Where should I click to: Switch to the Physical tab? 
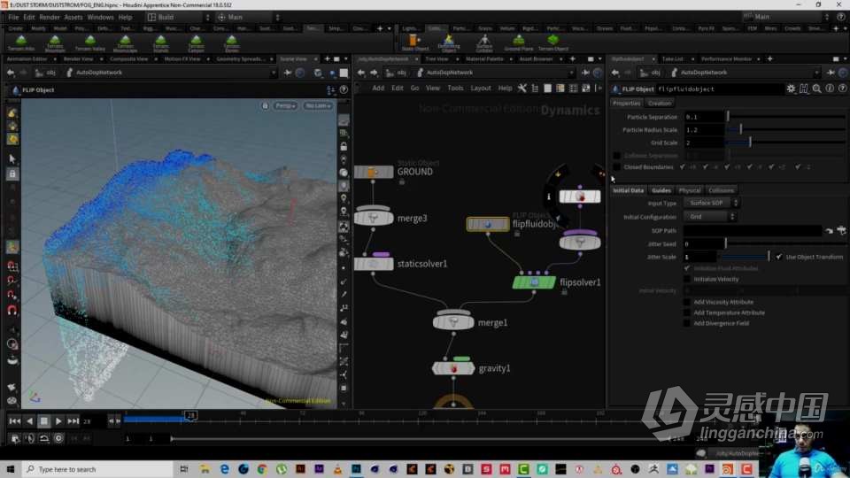tap(690, 190)
